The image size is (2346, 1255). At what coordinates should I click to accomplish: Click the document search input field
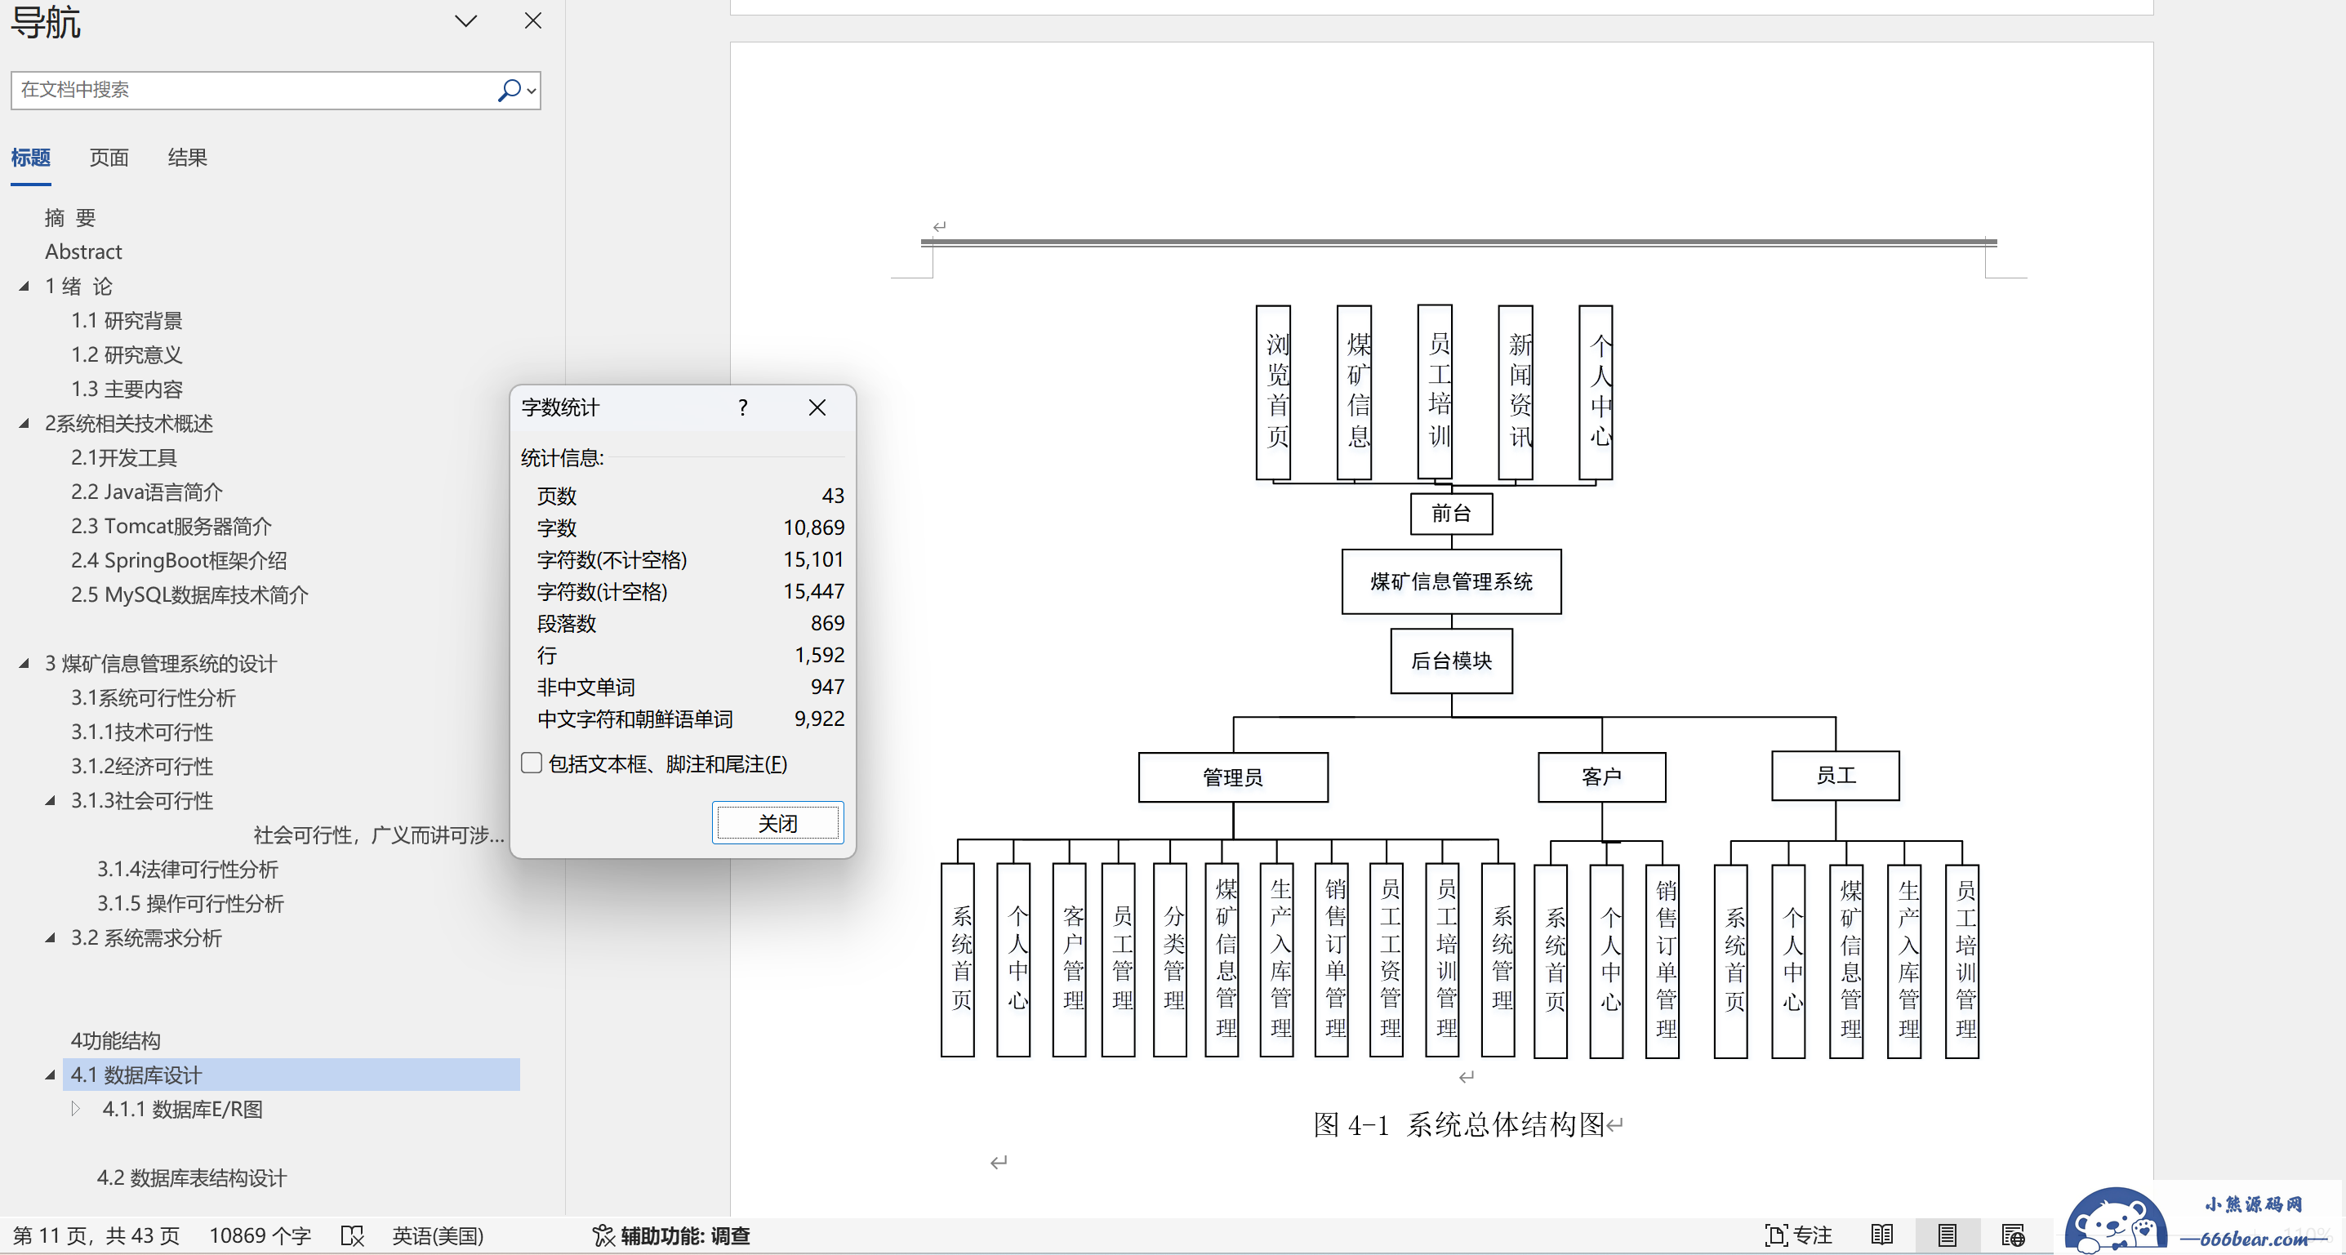tap(253, 90)
